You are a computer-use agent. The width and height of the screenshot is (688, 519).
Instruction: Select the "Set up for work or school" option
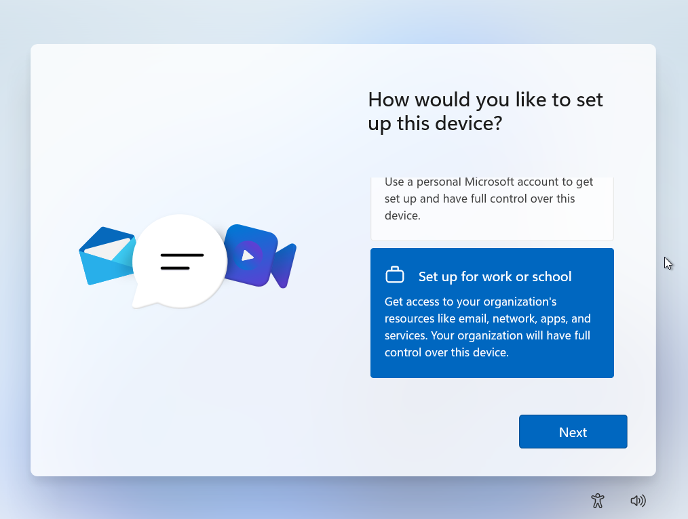coord(492,313)
